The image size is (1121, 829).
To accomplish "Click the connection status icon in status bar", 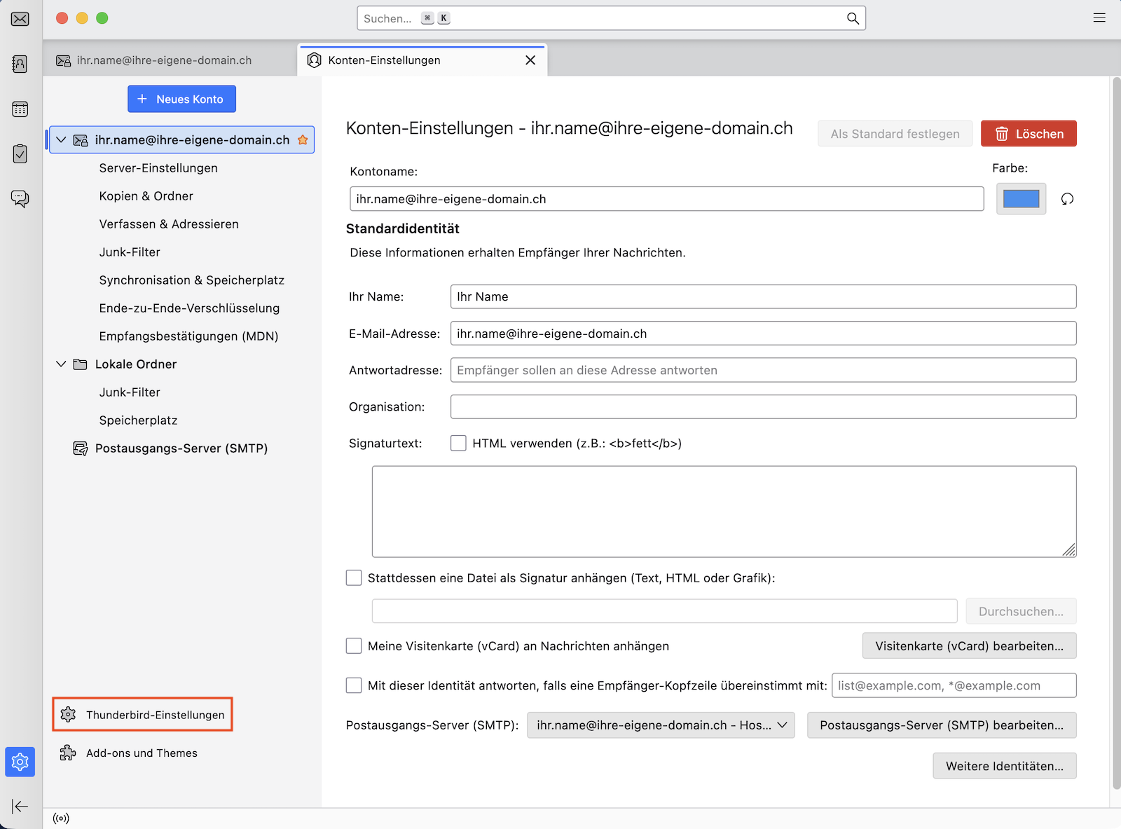I will click(x=61, y=818).
